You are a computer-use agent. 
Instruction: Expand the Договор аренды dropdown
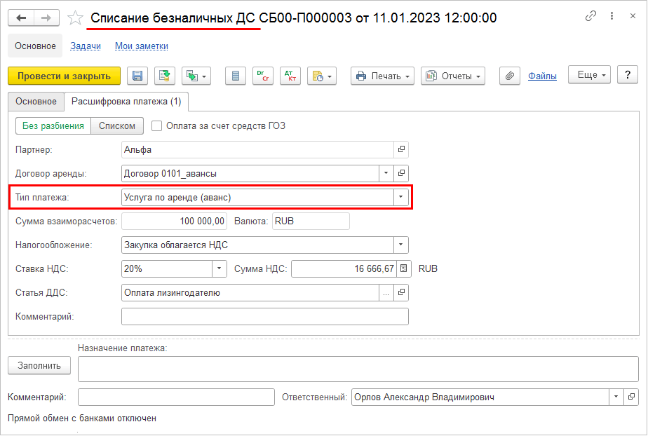386,173
